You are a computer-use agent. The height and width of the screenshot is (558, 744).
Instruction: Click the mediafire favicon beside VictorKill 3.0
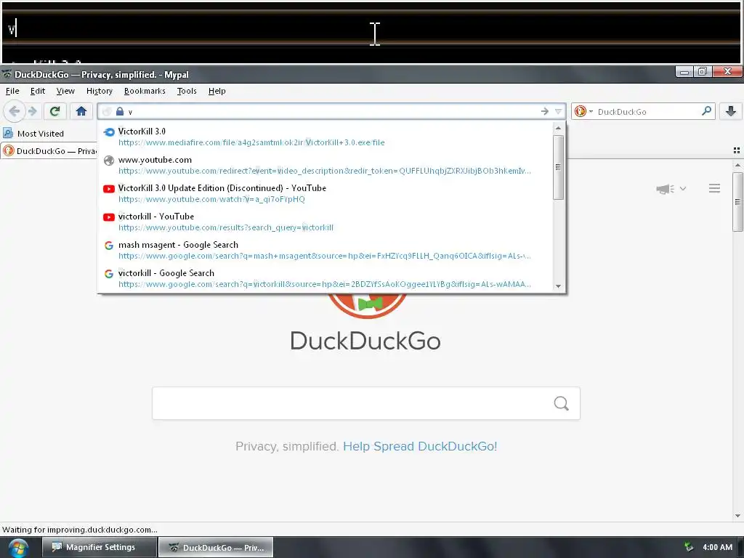coord(109,132)
